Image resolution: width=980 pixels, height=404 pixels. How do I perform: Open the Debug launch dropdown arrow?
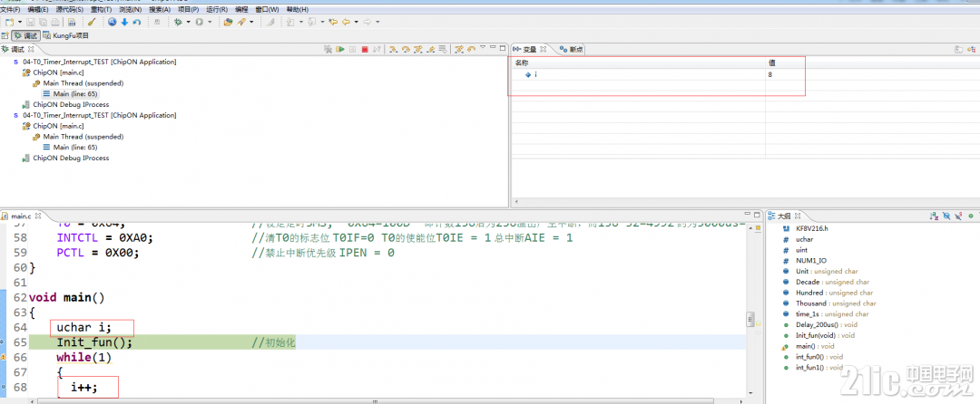[188, 22]
